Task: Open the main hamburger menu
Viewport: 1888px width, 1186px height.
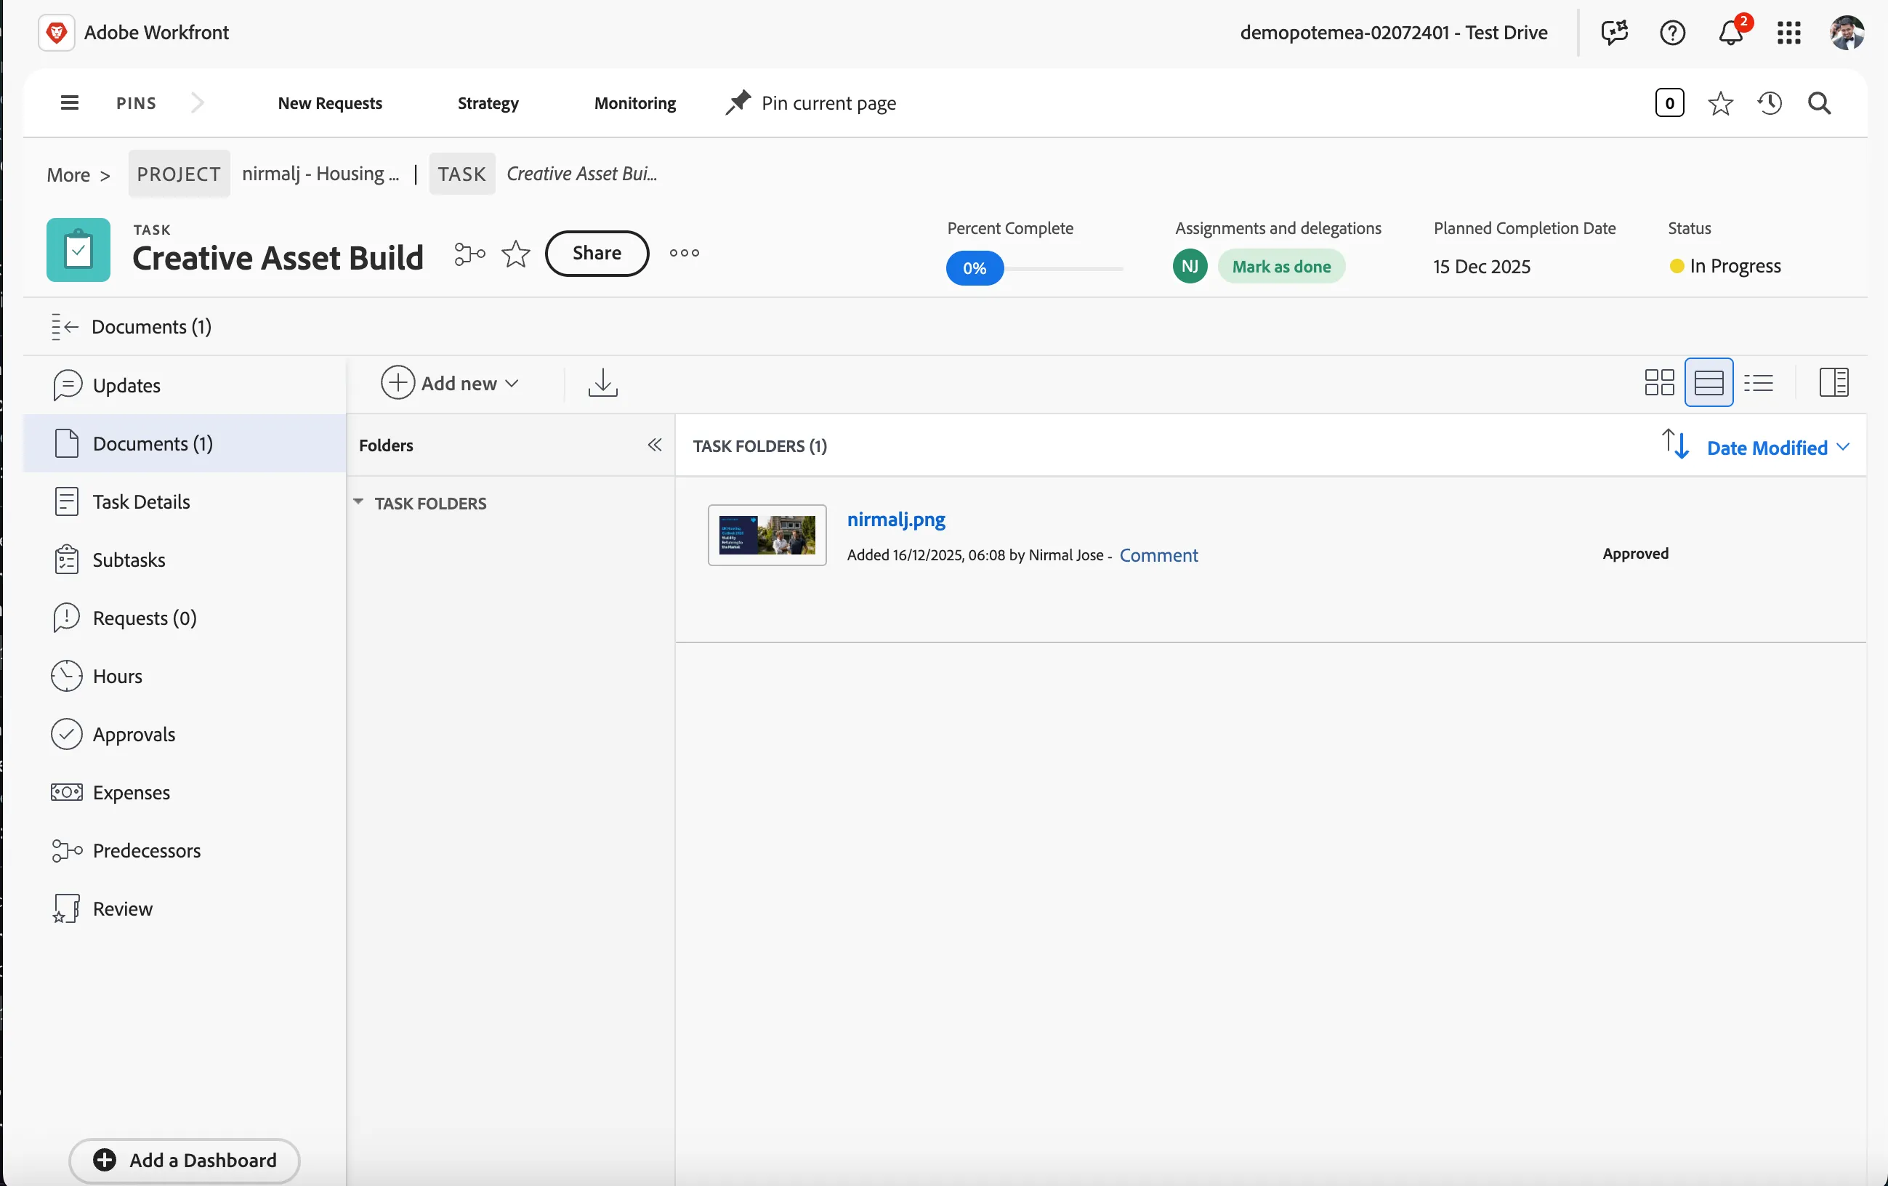Action: (x=69, y=102)
